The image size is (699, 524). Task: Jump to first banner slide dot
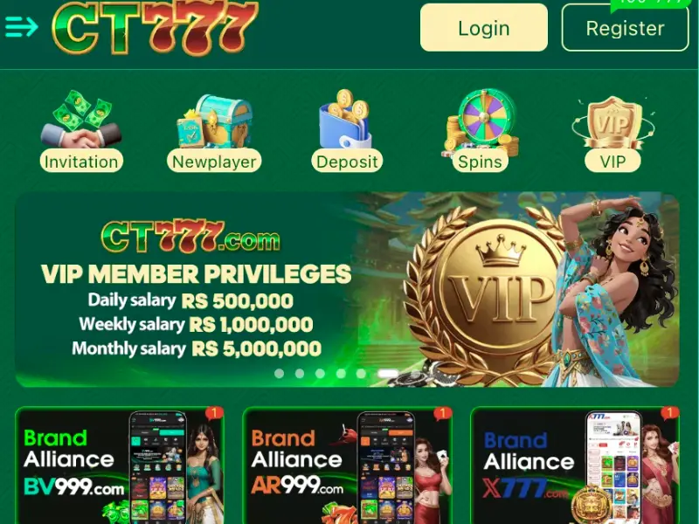click(279, 374)
